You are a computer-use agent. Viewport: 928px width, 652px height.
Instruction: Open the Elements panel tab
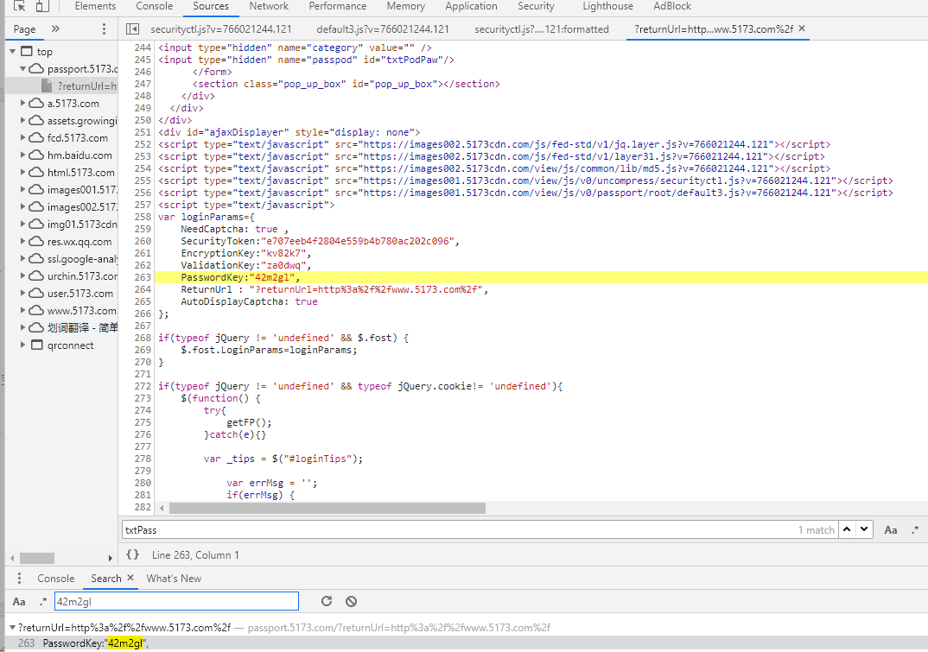tap(95, 6)
